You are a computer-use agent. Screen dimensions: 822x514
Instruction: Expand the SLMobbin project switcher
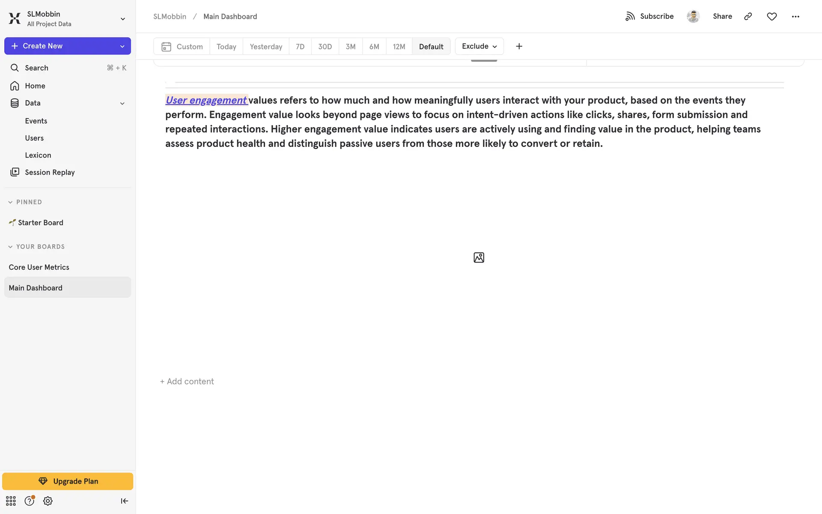(x=122, y=19)
